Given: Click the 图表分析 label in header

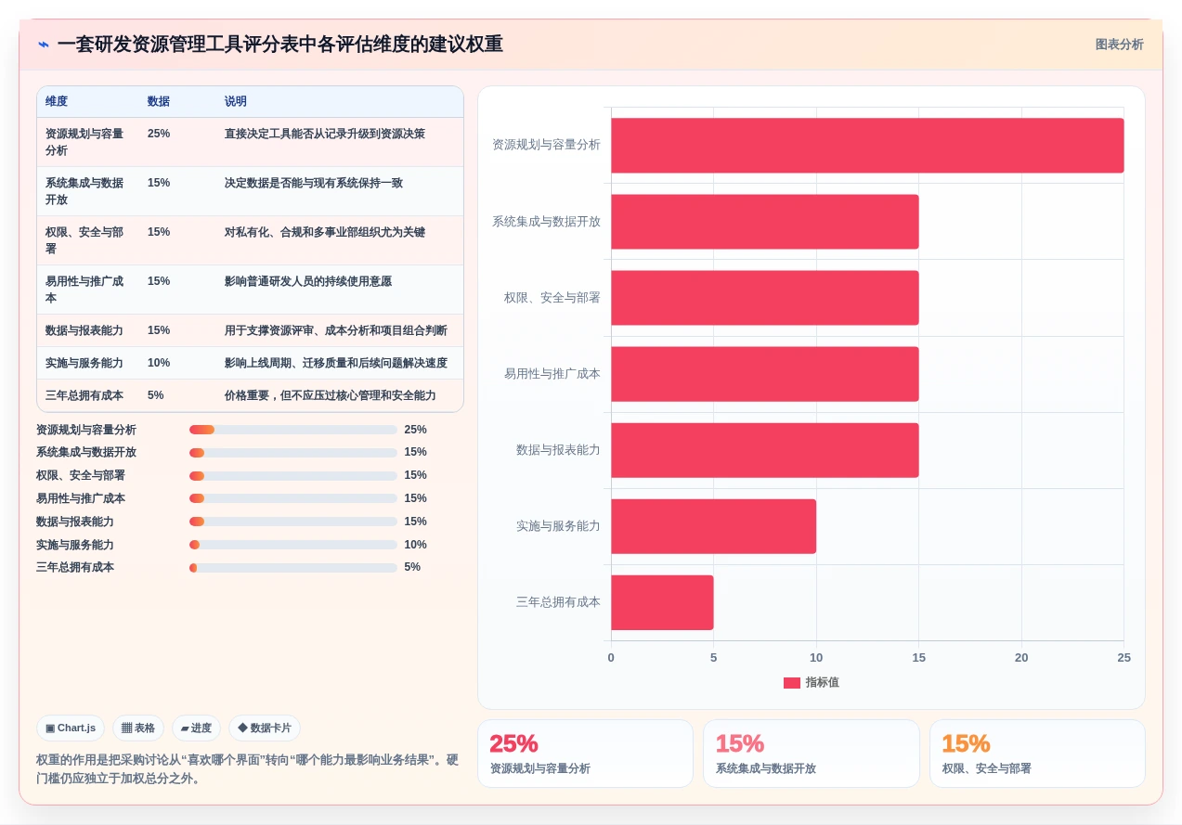Looking at the screenshot, I should (1119, 45).
